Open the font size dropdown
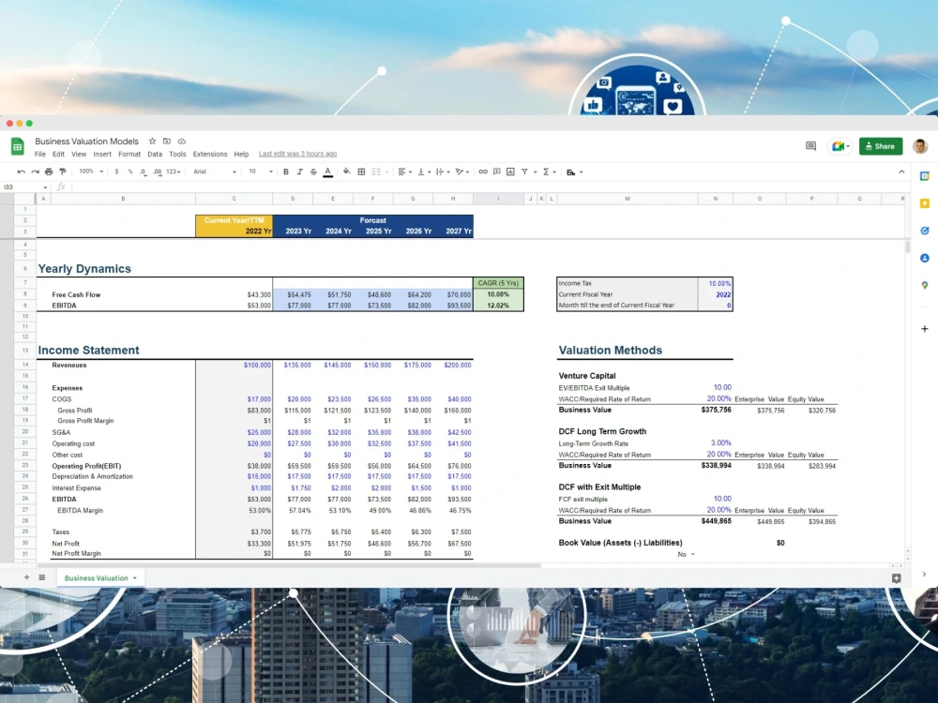This screenshot has height=703, width=938. [253, 172]
